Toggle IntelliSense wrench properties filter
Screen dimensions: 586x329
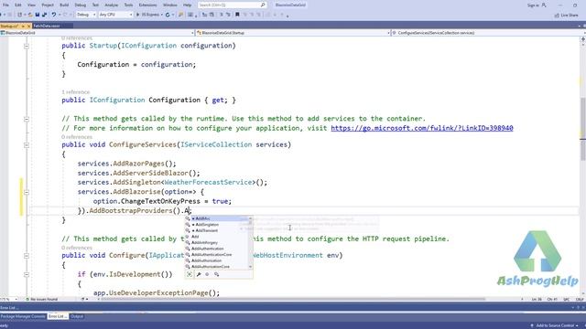[199, 274]
